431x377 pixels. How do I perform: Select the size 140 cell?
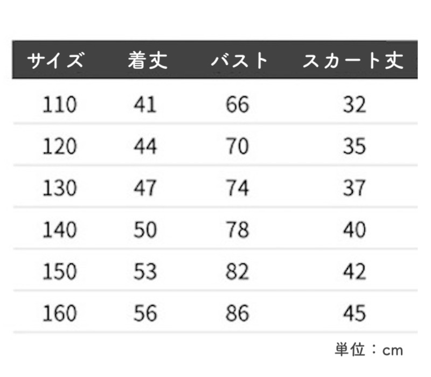pos(60,230)
